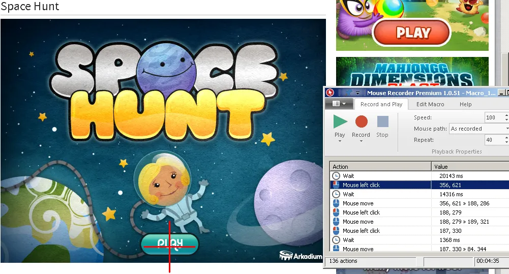Screen dimensions: 509x274
Task: Select the value cell '1368 ms'
Action: tap(450, 240)
